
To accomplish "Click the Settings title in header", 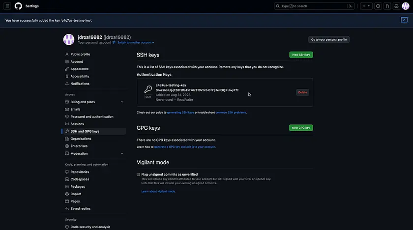I will [32, 6].
